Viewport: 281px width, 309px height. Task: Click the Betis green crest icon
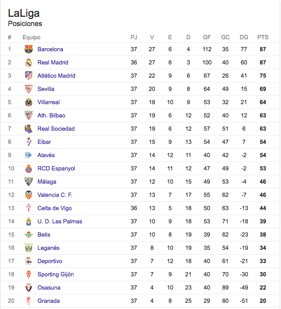coord(29,234)
